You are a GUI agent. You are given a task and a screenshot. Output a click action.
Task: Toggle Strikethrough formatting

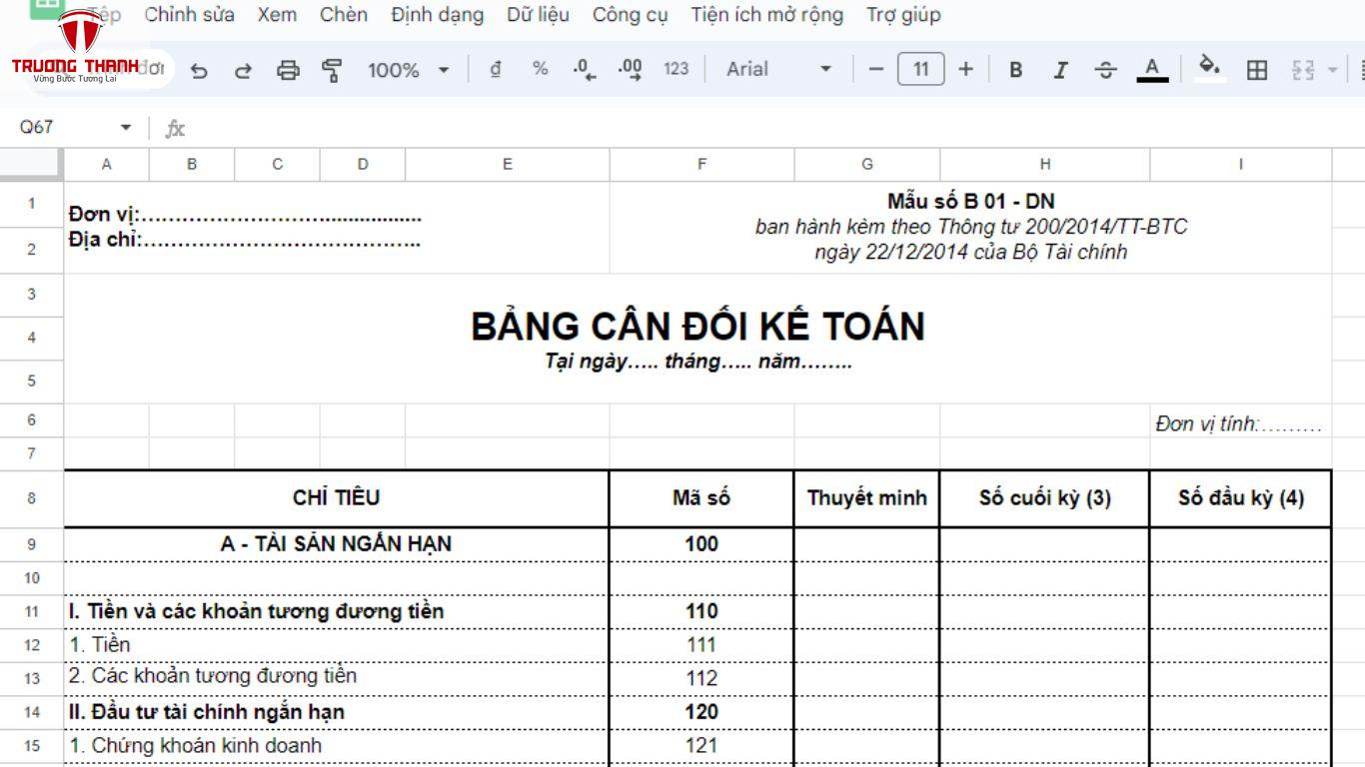[x=1105, y=70]
